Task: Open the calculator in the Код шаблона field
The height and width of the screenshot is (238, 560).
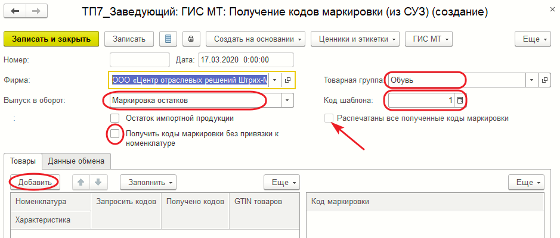Action: [x=460, y=101]
